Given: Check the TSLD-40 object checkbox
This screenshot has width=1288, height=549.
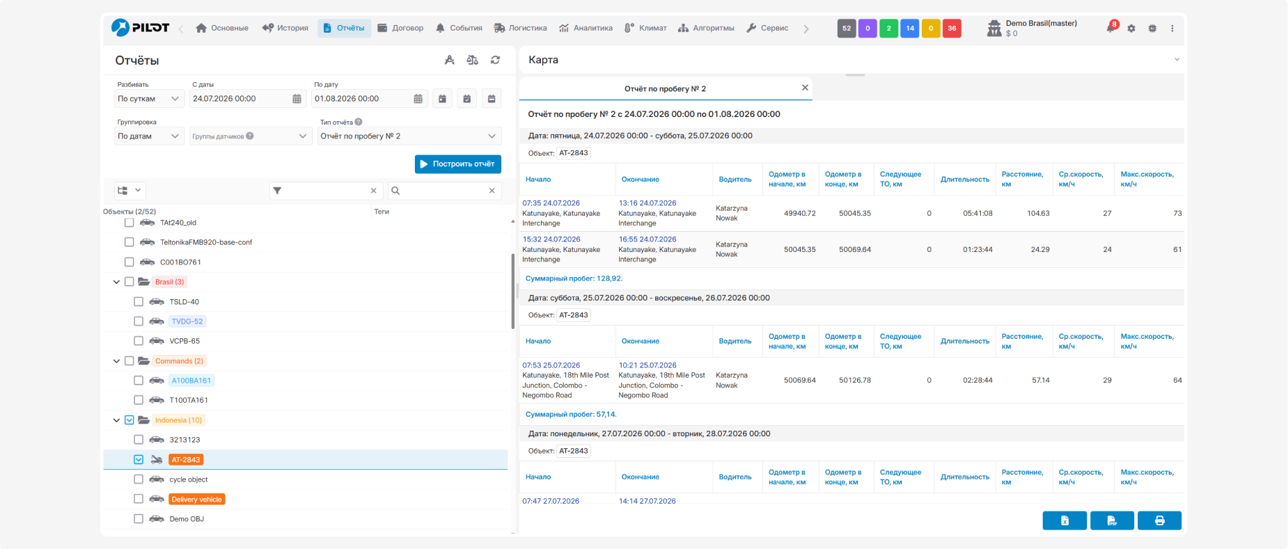Looking at the screenshot, I should point(139,302).
